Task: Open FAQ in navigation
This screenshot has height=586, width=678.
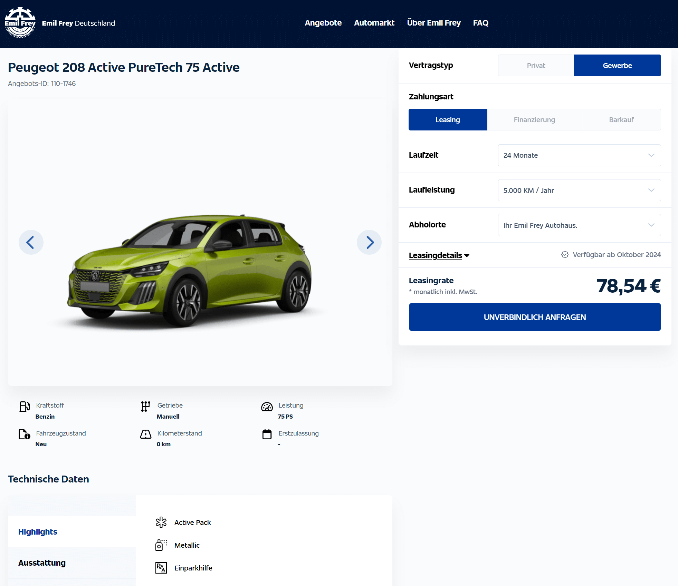Action: tap(481, 23)
